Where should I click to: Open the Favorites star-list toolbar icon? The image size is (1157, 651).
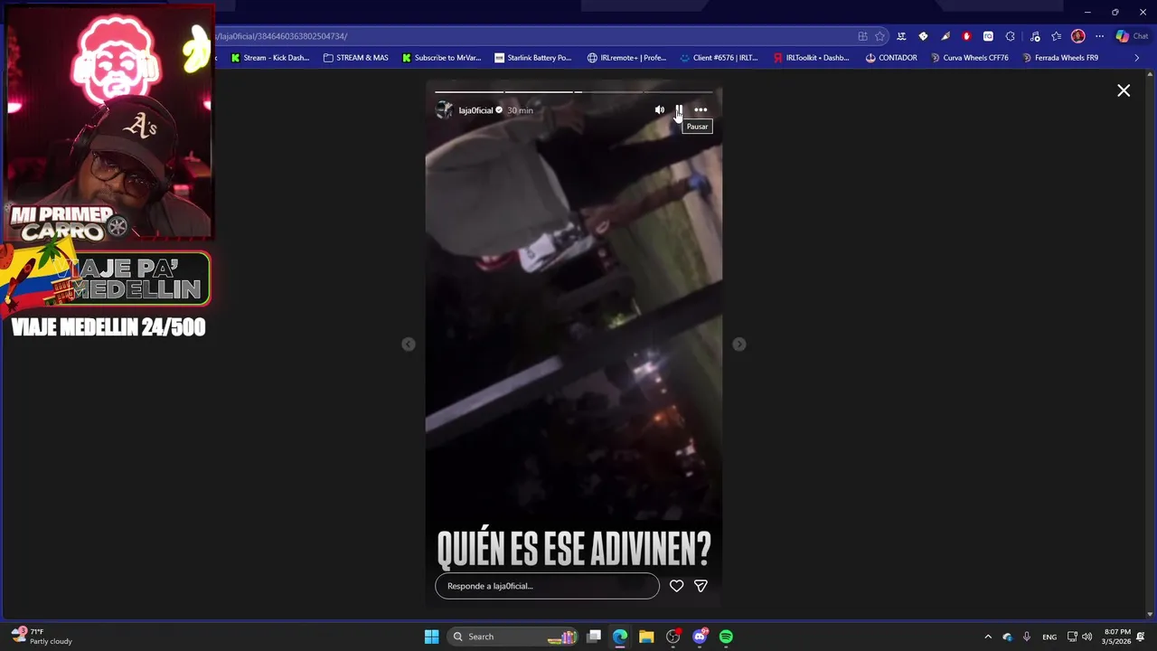(1056, 36)
